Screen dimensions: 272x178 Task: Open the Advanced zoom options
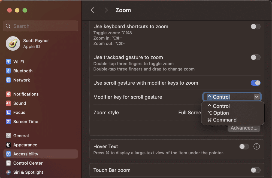click(x=244, y=128)
